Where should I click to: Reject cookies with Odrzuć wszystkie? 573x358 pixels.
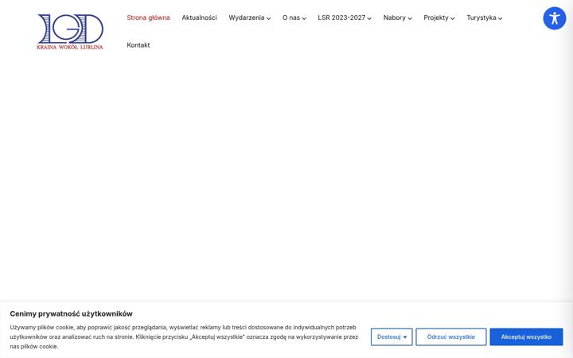point(451,337)
